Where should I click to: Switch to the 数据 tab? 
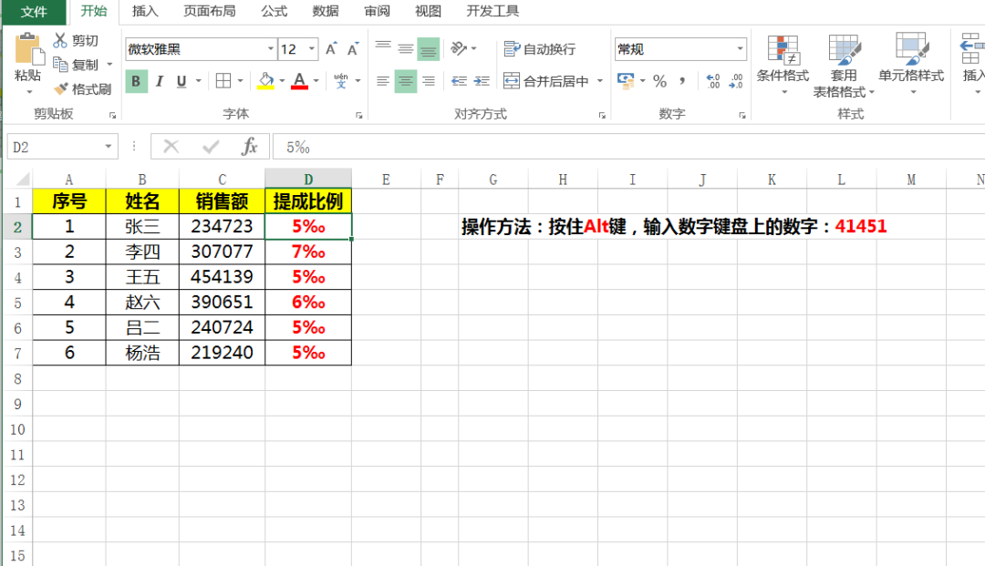point(326,11)
